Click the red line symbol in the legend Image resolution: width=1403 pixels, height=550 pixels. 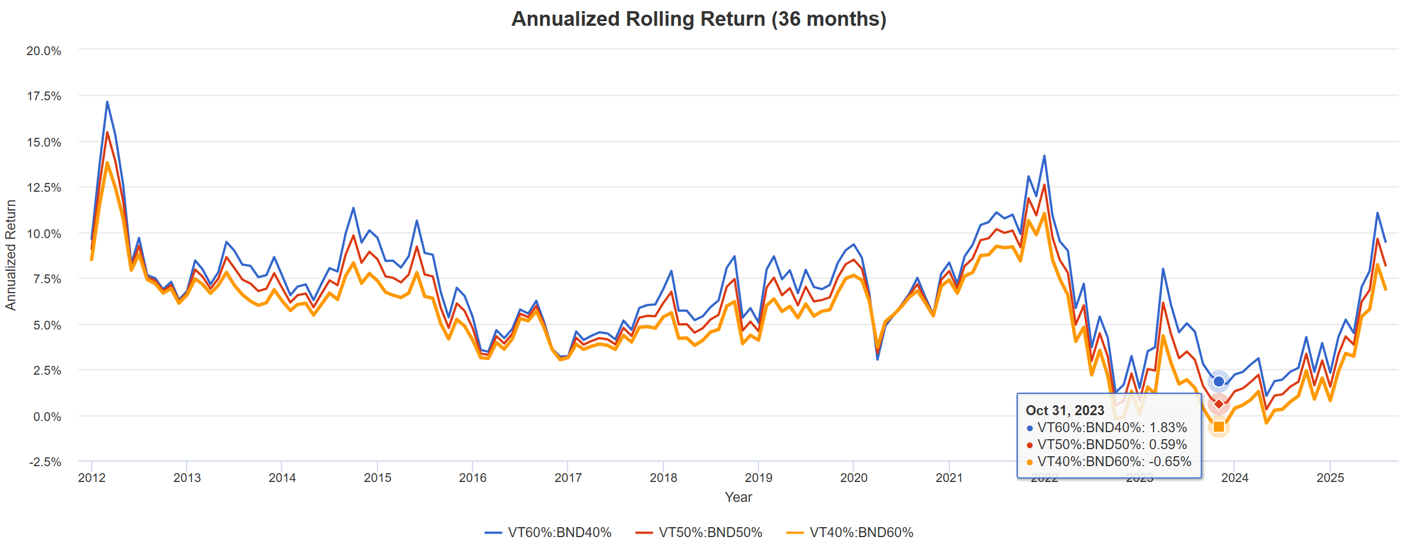pos(644,533)
